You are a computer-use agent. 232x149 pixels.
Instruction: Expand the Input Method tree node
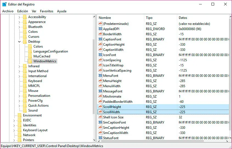point(19,71)
